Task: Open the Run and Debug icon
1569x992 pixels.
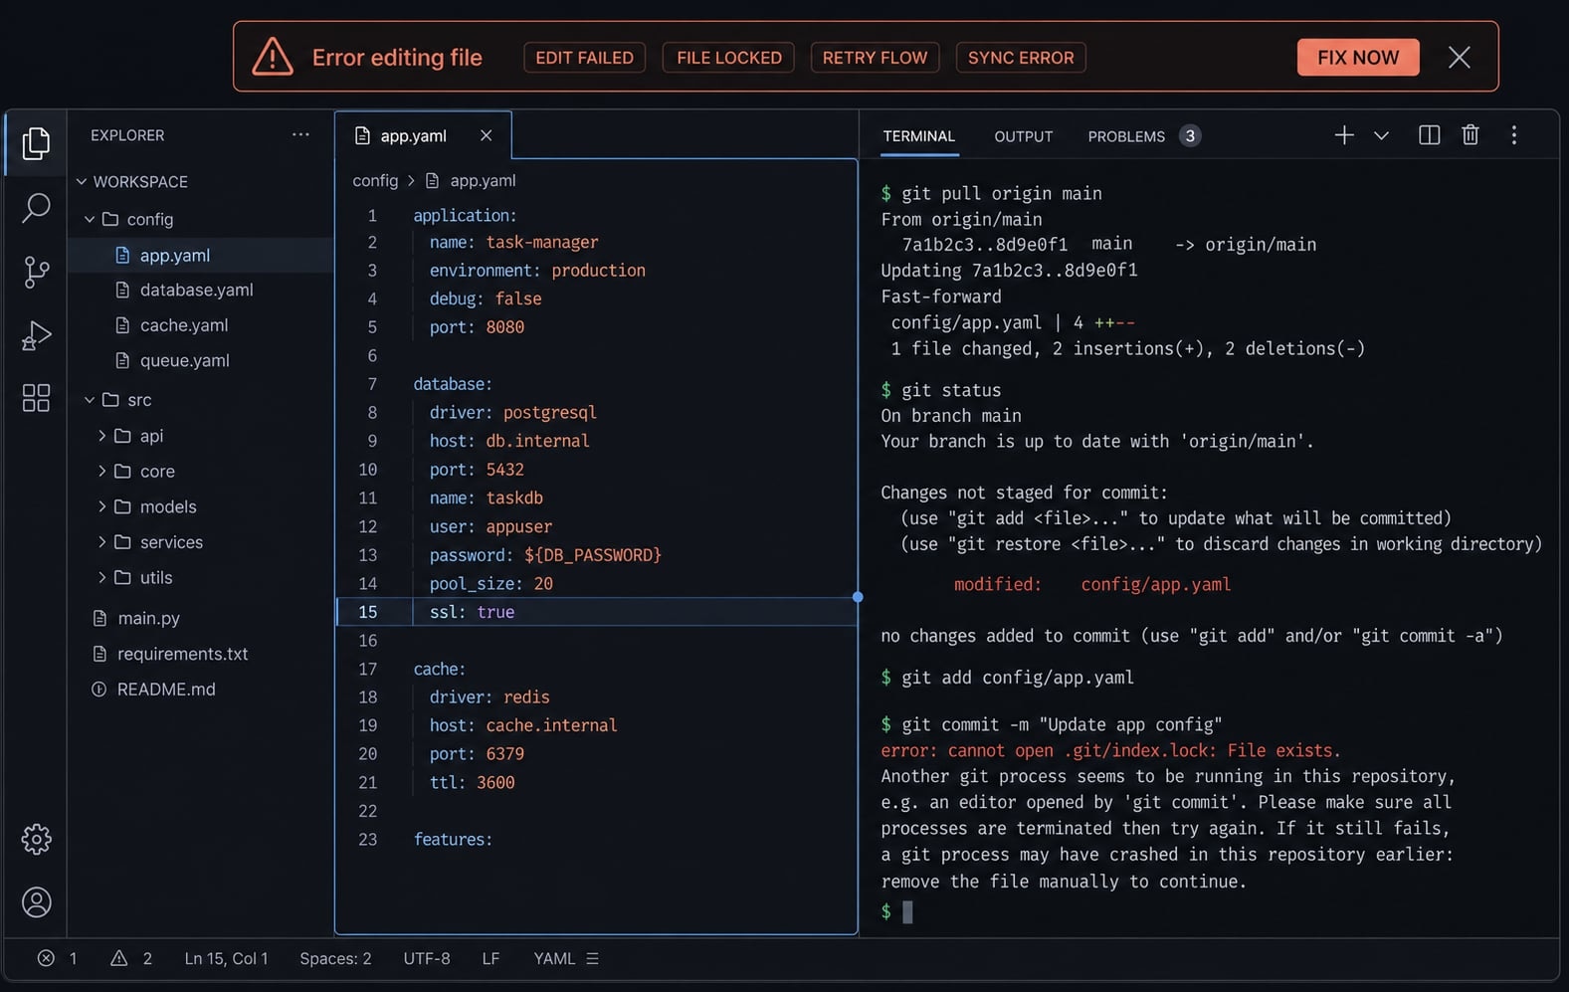Action: (x=36, y=335)
